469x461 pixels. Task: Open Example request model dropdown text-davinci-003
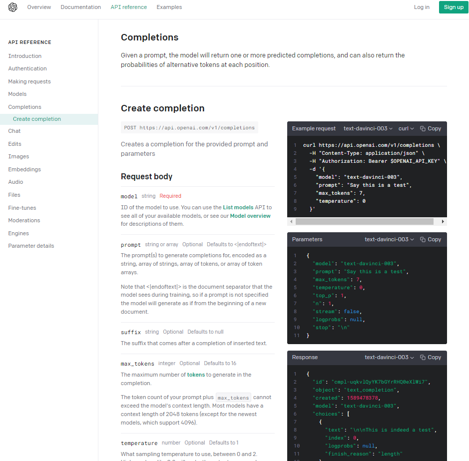click(x=368, y=128)
